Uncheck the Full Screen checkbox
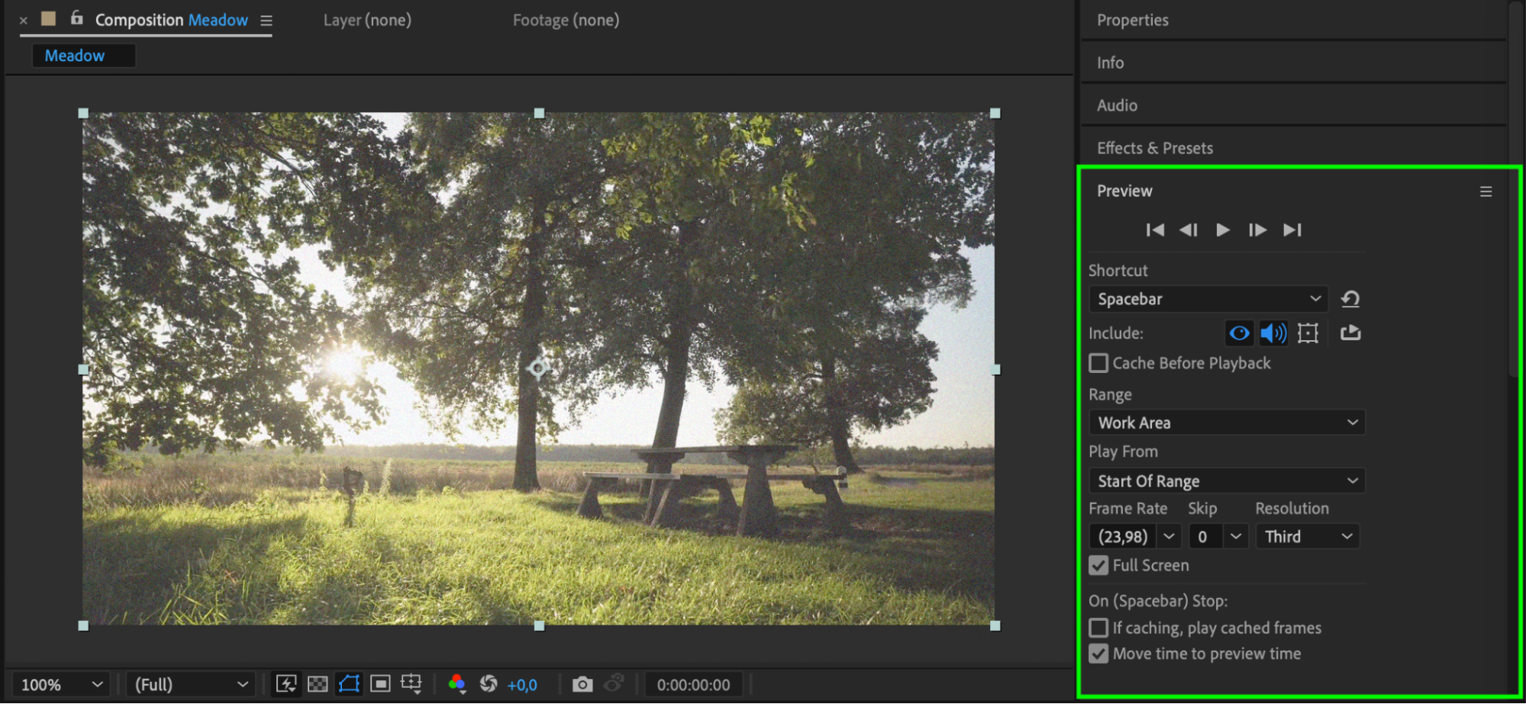Viewport: 1526px width, 704px height. (x=1099, y=565)
